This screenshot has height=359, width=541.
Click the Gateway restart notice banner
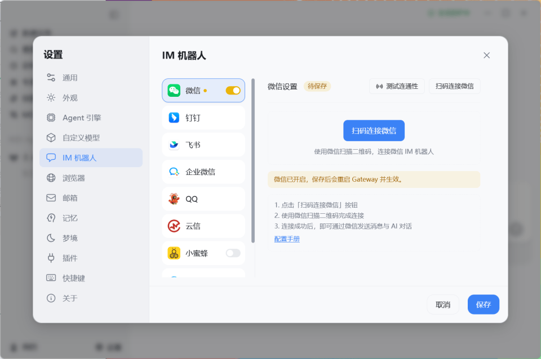point(374,179)
